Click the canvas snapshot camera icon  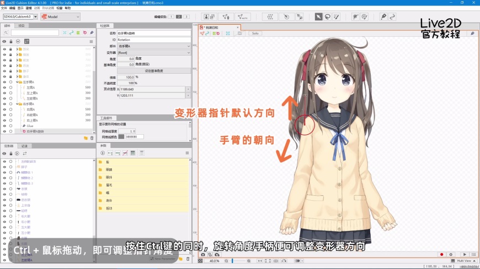pyautogui.click(x=202, y=254)
